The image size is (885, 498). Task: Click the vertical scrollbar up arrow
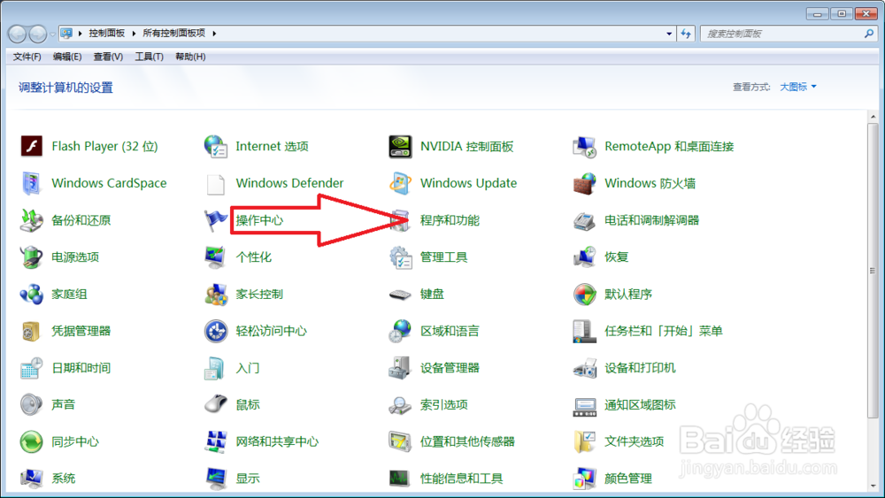coord(873,117)
